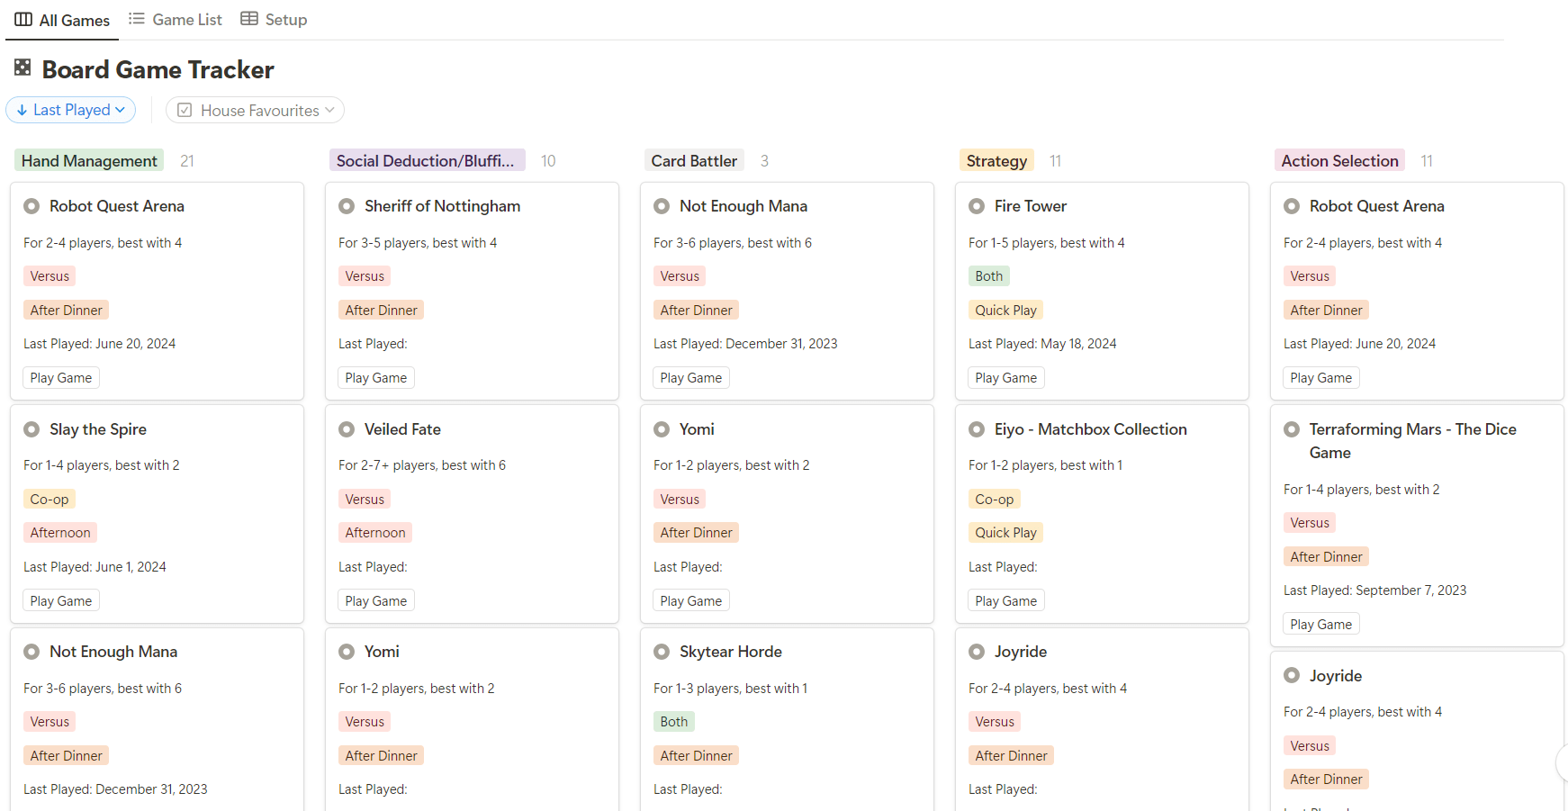Click Yomi icon in Social Deduction column
Image resolution: width=1568 pixels, height=811 pixels.
(x=347, y=652)
